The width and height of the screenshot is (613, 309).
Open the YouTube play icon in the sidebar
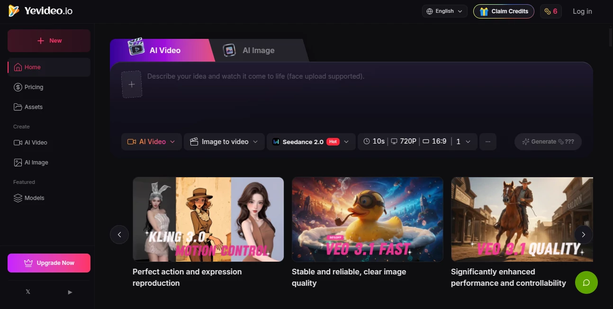pyautogui.click(x=70, y=292)
